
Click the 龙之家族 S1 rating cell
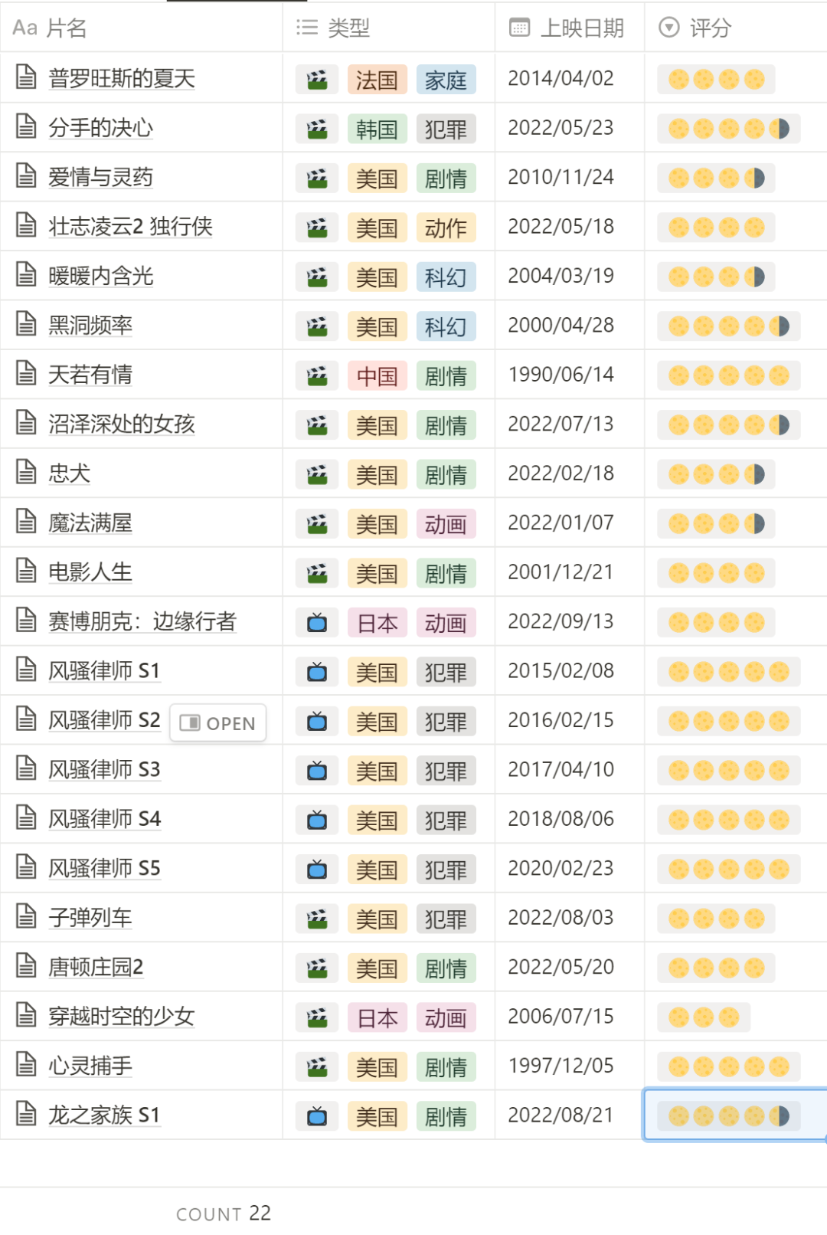[735, 1115]
